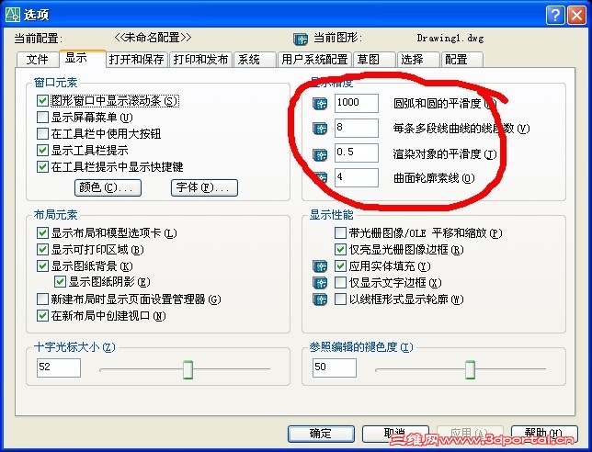The image size is (592, 452).
Task: Click the 取消 button
Action: tap(395, 434)
